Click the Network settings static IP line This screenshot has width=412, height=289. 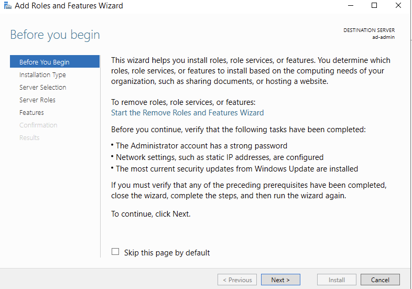220,157
